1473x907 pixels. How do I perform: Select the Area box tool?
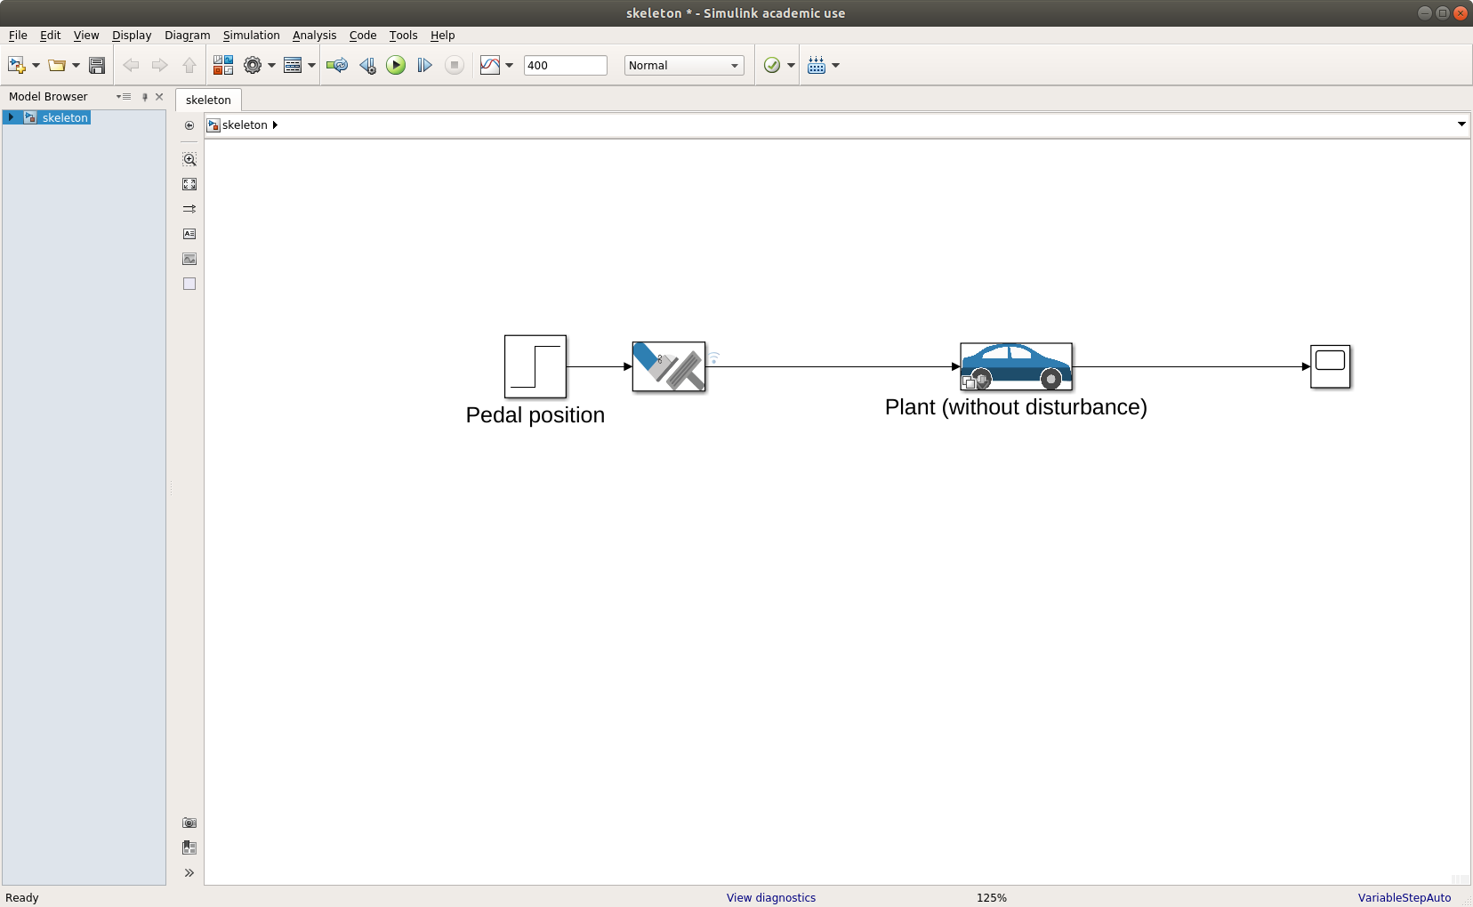coord(189,284)
